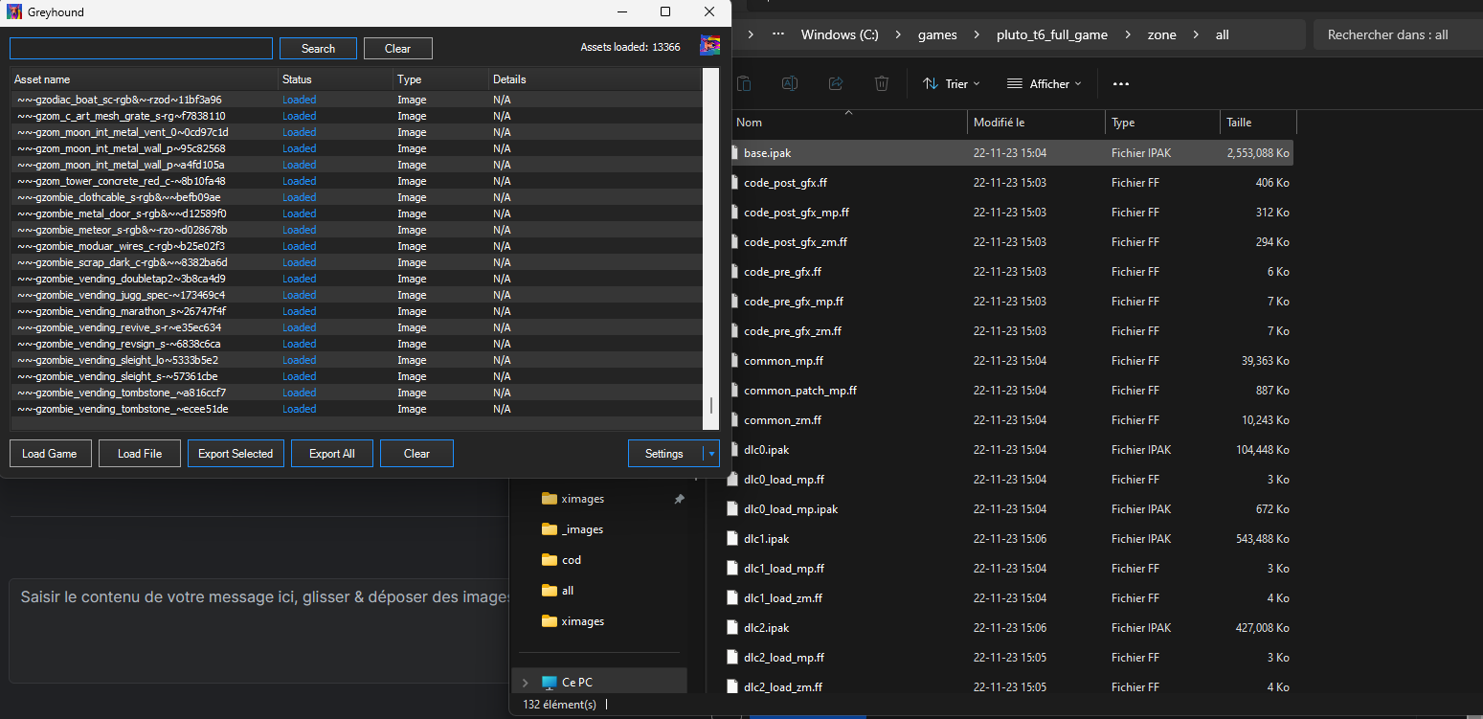
Task: Click the Clear button beside Search
Action: tap(397, 48)
